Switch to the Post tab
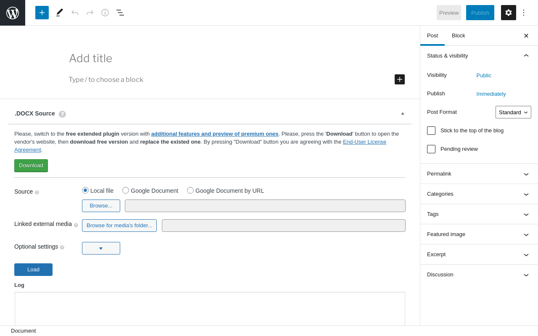Screen dimensions: 538x336 coord(433,36)
